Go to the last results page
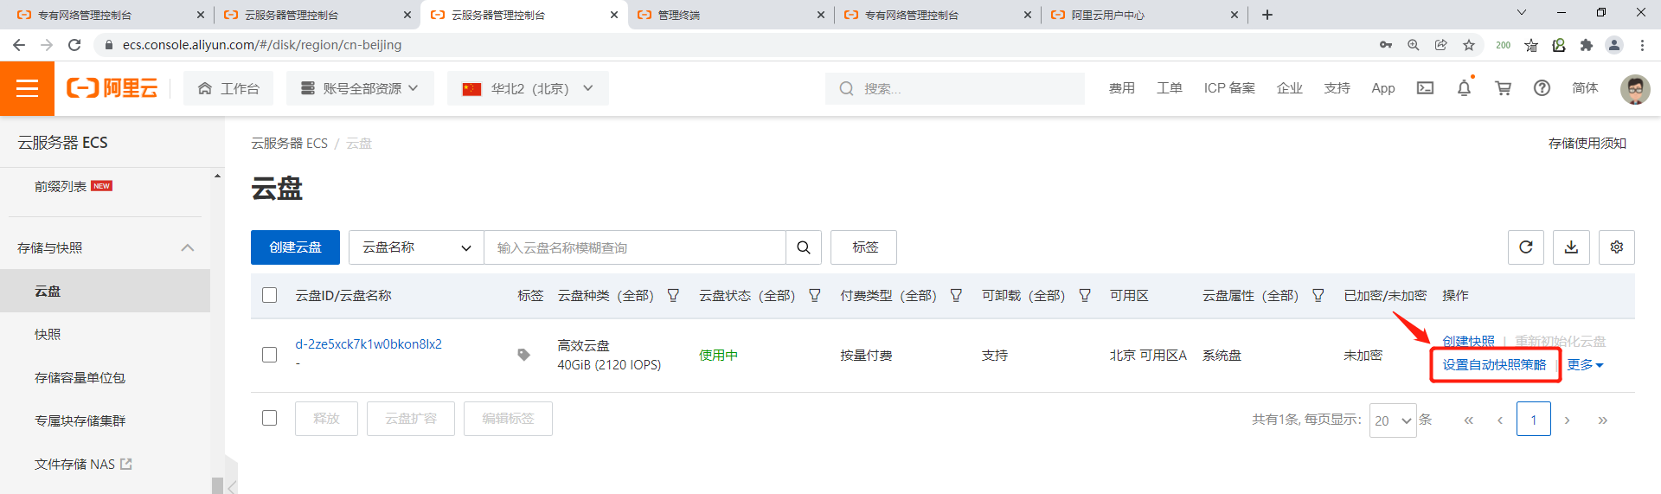Image resolution: width=1661 pixels, height=494 pixels. pos(1602,420)
